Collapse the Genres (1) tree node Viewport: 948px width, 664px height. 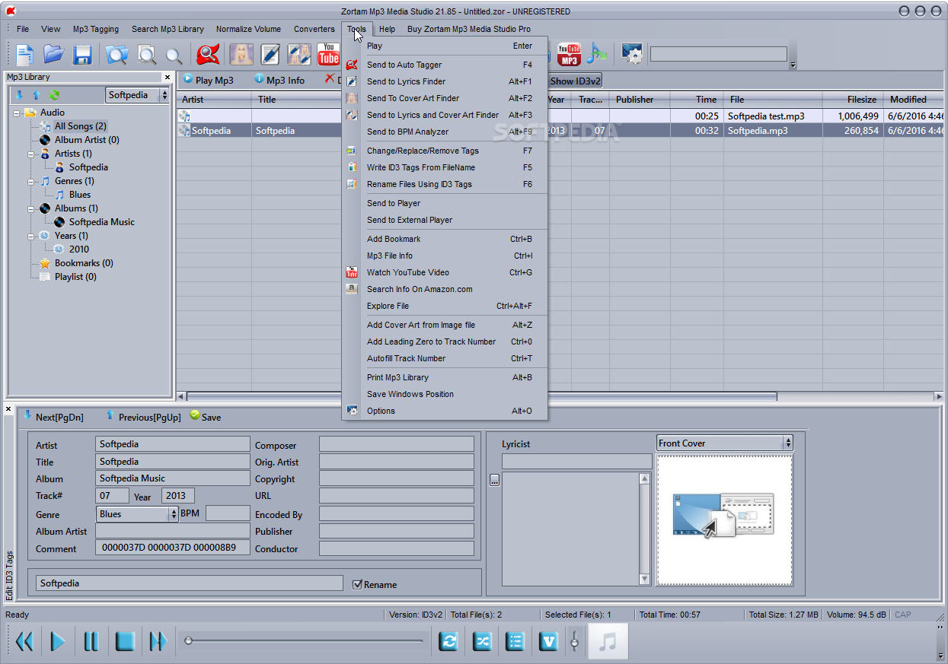(x=31, y=181)
